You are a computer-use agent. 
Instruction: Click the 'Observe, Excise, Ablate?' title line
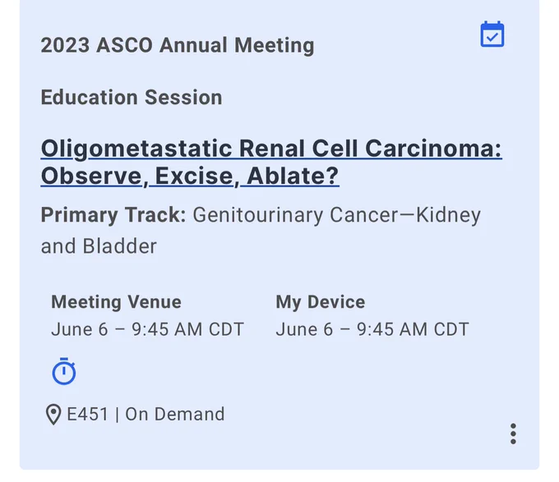click(190, 176)
